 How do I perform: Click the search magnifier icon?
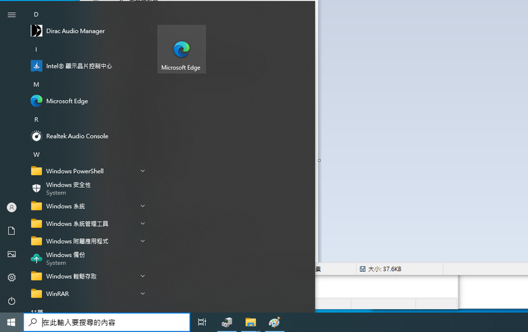point(32,323)
